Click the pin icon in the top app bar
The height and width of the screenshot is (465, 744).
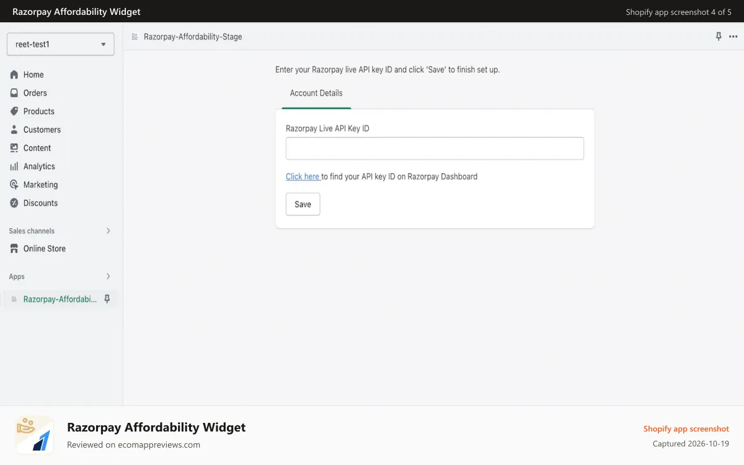[x=719, y=37]
